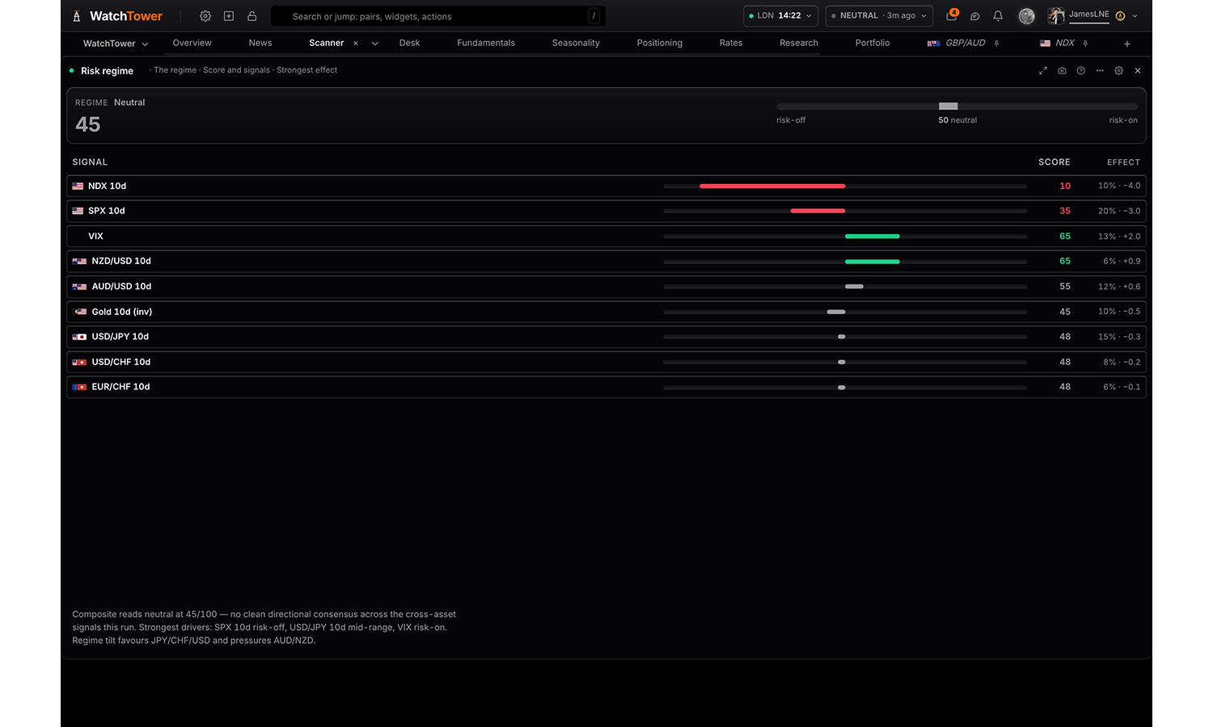
Task: Switch to the News tab
Action: coord(260,43)
